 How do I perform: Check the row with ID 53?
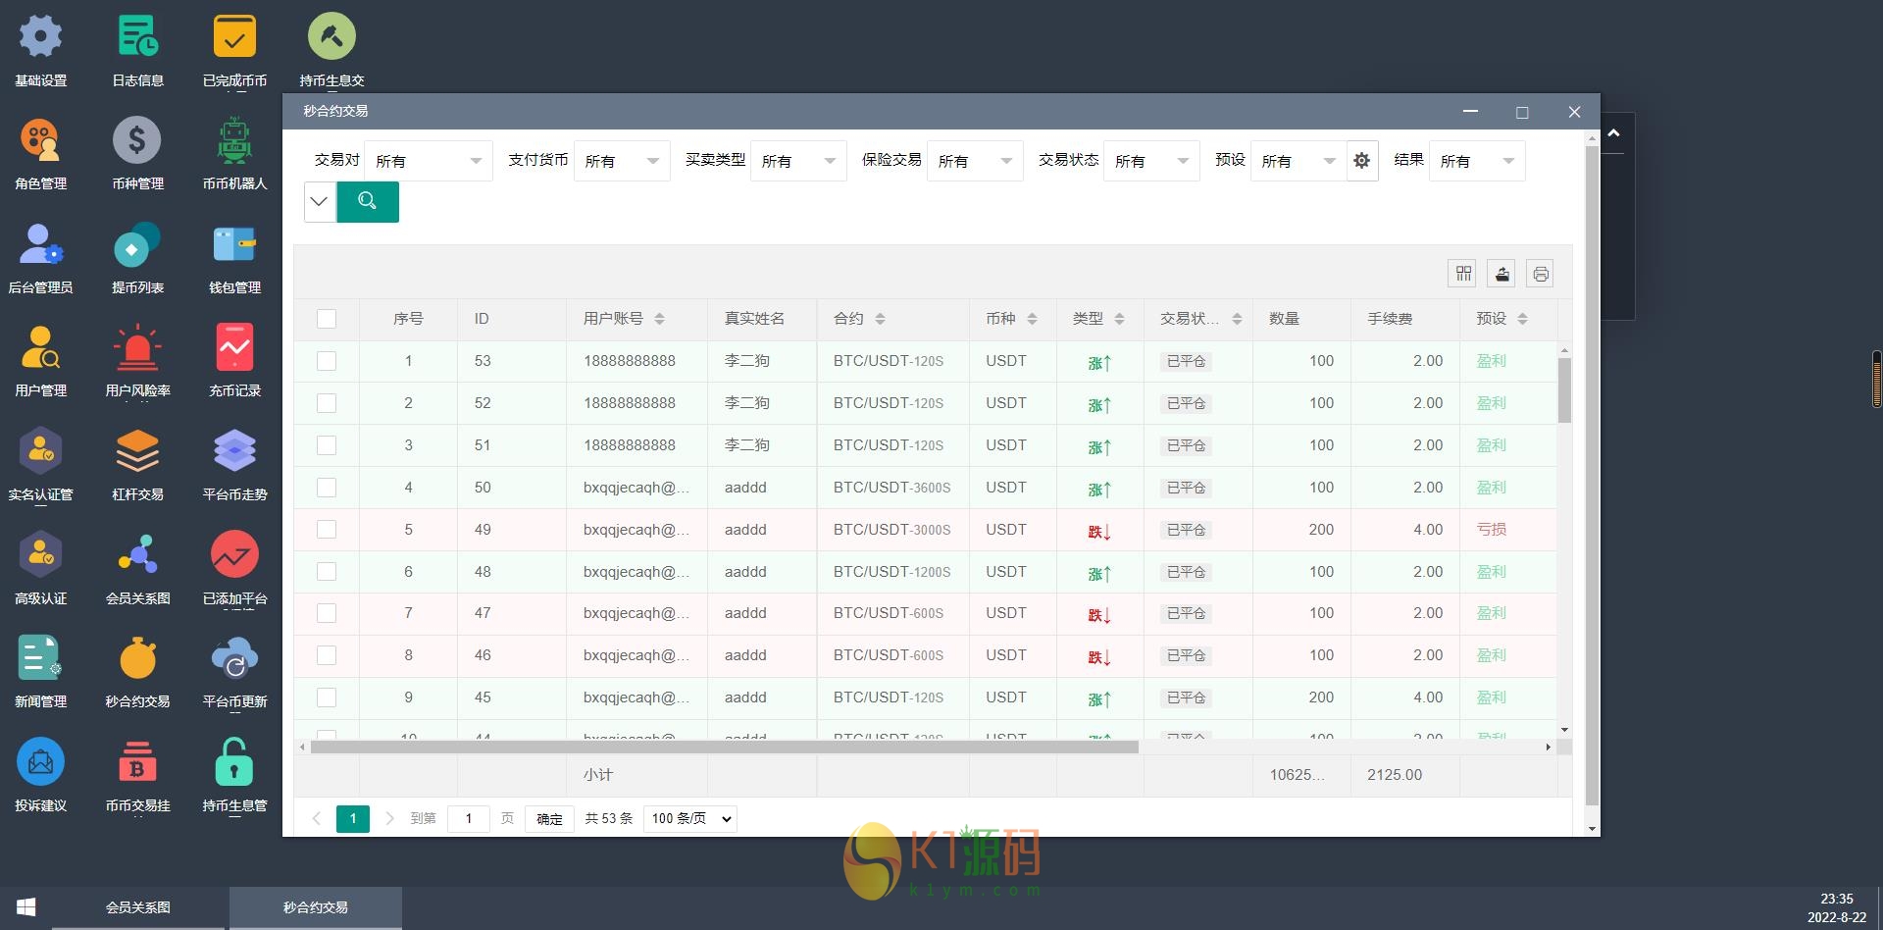click(327, 361)
